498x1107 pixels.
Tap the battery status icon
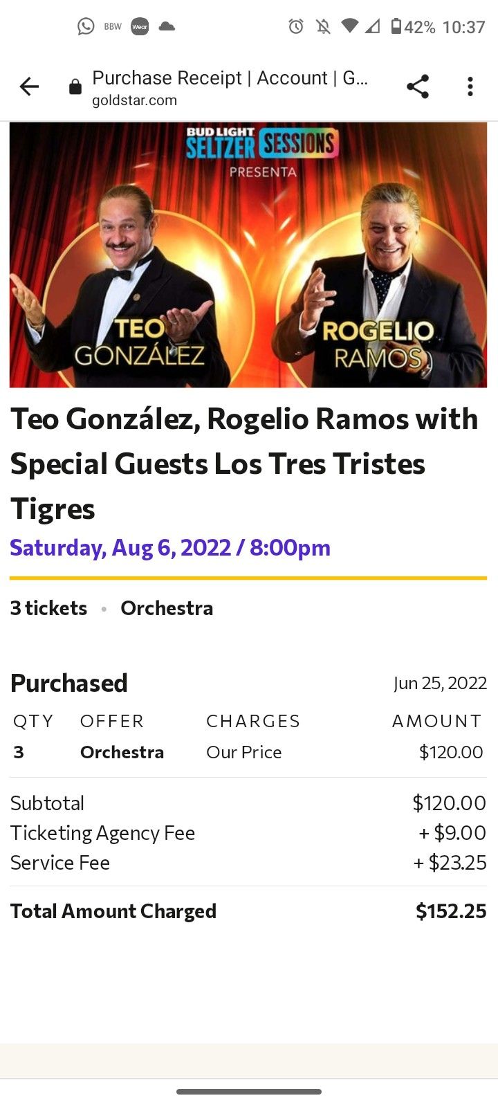pyautogui.click(x=396, y=27)
